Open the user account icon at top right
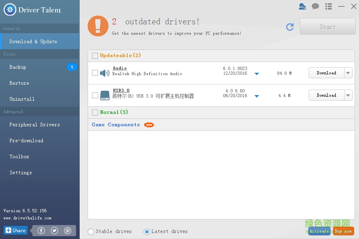The height and width of the screenshot is (239, 359). tap(302, 6)
